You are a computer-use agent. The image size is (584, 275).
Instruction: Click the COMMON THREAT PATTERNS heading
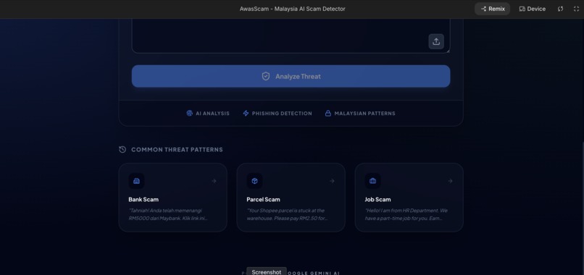click(x=177, y=150)
